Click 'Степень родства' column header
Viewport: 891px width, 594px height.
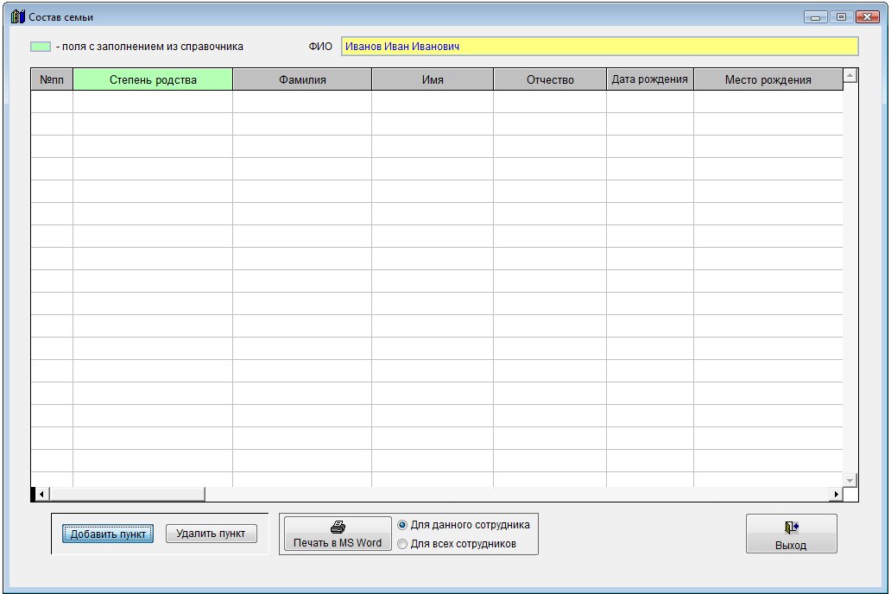coord(153,79)
